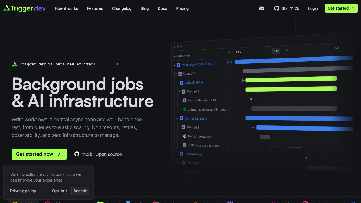Collapse the upload-to-s3 tree row
This screenshot has width=361, height=203.
click(178, 154)
